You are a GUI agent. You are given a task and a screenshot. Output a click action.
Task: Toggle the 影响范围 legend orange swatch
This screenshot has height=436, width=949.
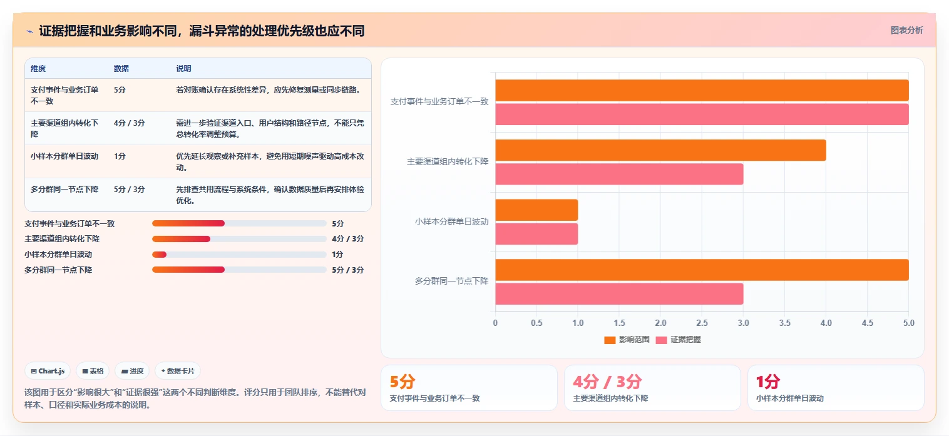610,340
